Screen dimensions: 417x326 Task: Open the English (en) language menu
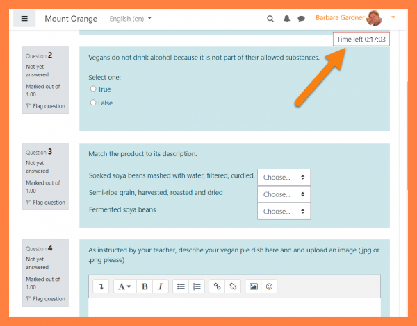(x=131, y=19)
